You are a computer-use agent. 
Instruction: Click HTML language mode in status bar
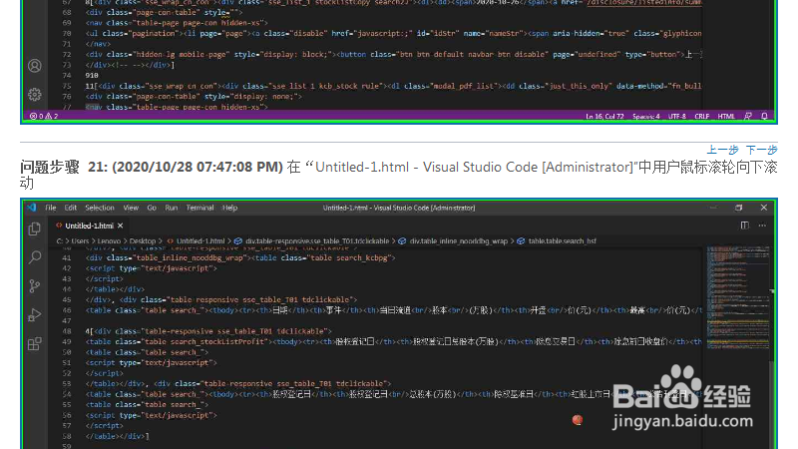point(726,117)
